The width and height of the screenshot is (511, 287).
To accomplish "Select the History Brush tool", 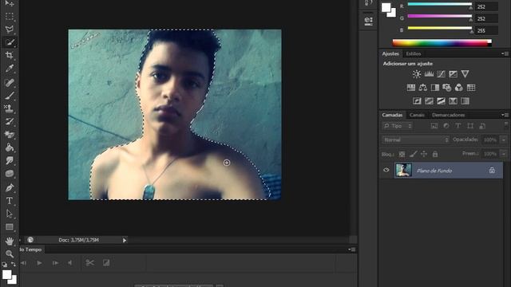I will pos(10,122).
